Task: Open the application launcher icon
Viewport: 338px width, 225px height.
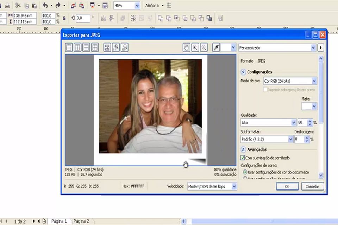Action: coord(93,6)
